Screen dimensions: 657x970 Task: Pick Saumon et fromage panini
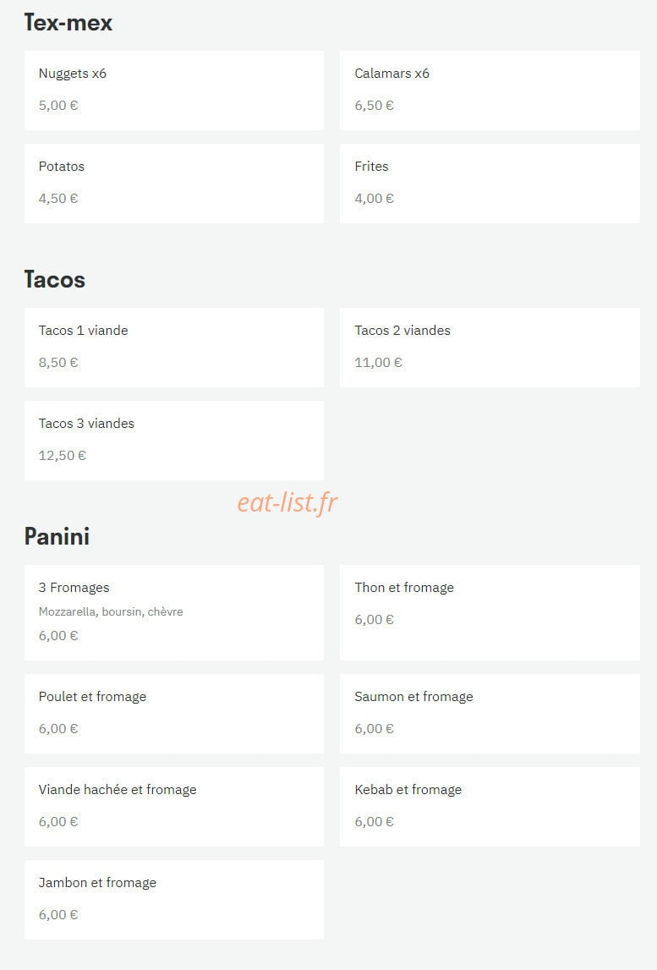click(x=490, y=714)
